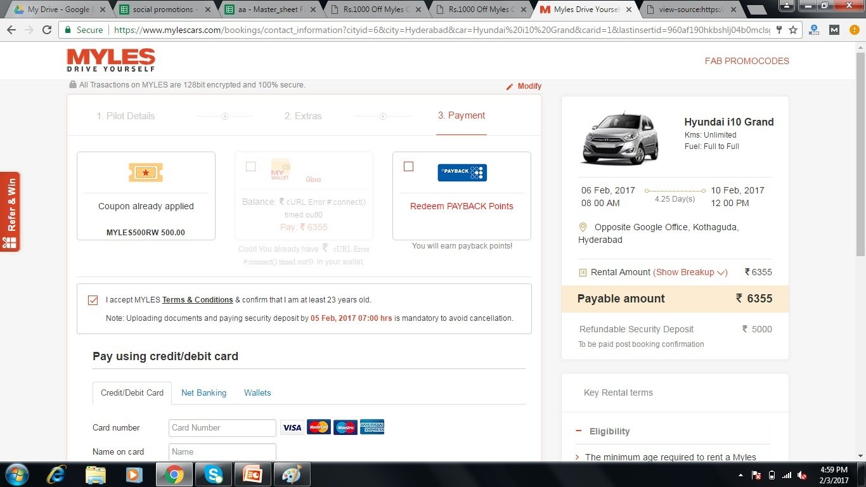Select the Credit/Debit Card tab

[x=132, y=393]
